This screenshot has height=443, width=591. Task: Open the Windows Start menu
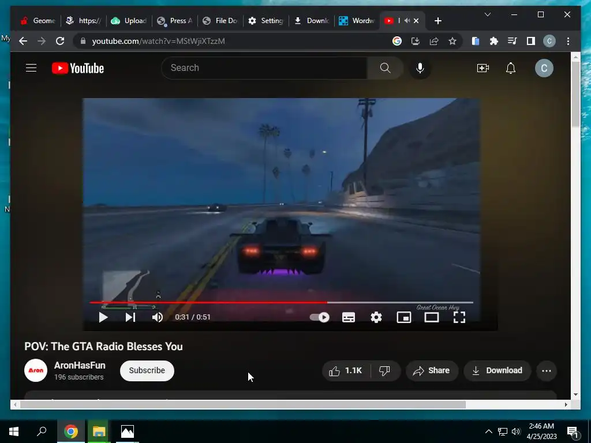(14, 431)
